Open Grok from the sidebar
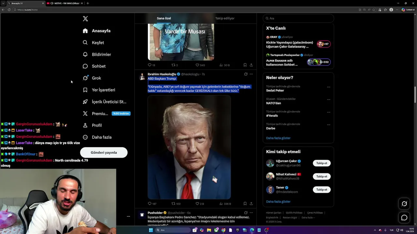 point(92,78)
